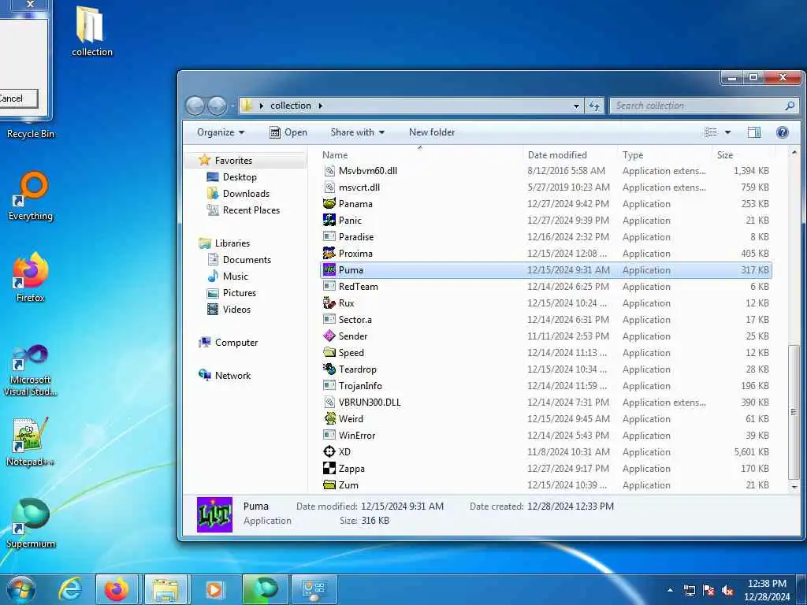Image resolution: width=807 pixels, height=605 pixels.
Task: Sort by the Name column header
Action: (x=419, y=155)
